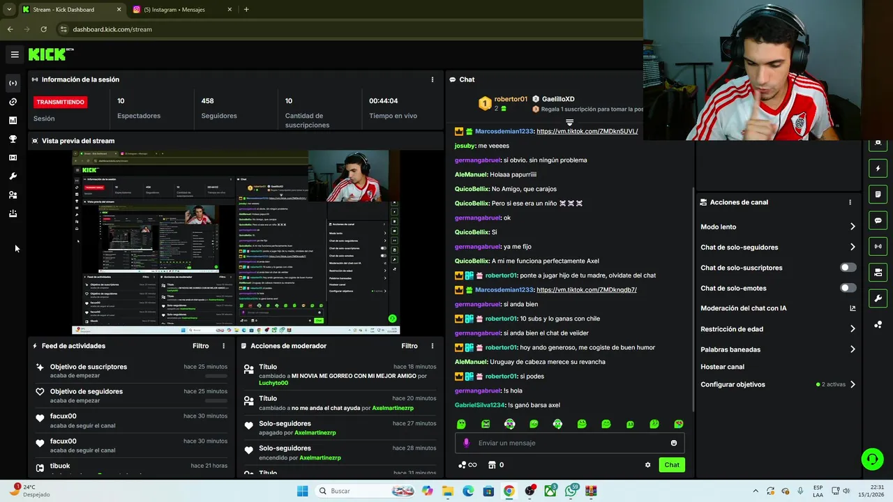The width and height of the screenshot is (893, 502).
Task: Click the stream preview thumbnail
Action: tap(236, 242)
